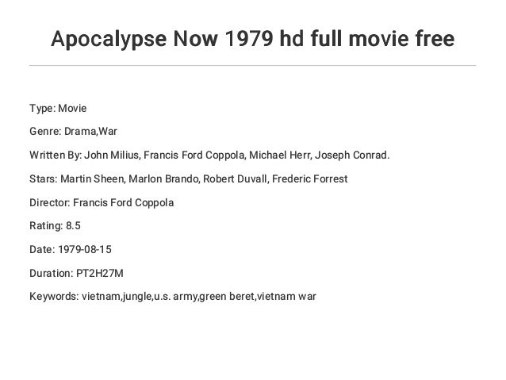Click Robert Duvall in the Stars line
The image size is (506, 380).
[x=236, y=178]
